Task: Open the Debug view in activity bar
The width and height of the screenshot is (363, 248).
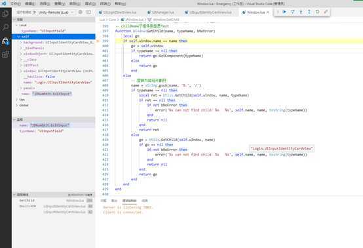Action: pyautogui.click(x=5, y=41)
